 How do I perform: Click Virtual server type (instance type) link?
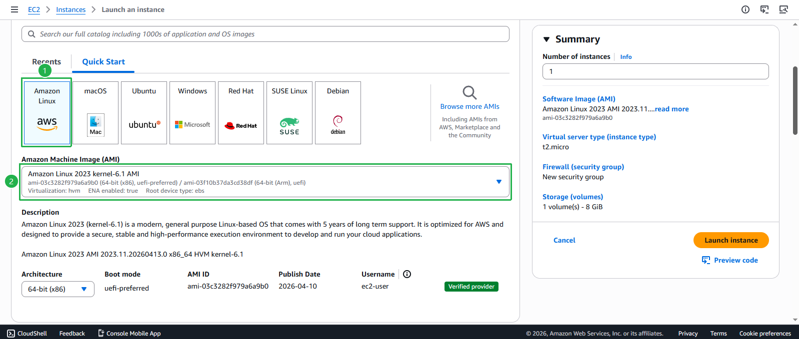599,137
